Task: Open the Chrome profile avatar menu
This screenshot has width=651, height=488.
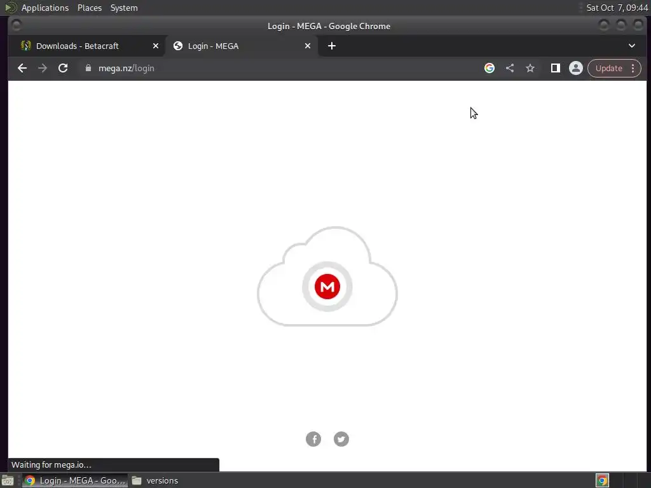Action: (x=576, y=68)
